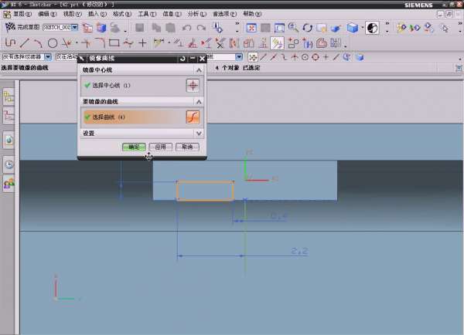The image size is (464, 335).
Task: Open the history clock tab in sidebar
Action: point(9,164)
